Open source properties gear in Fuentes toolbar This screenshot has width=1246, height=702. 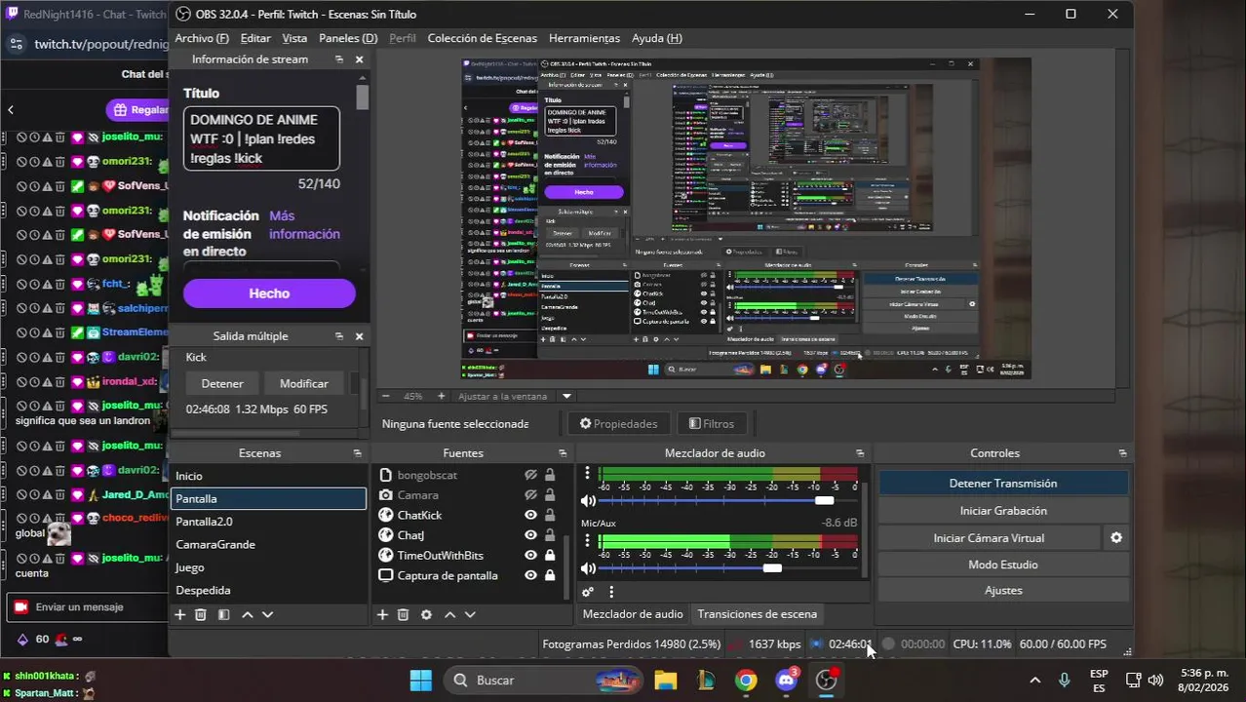426,615
